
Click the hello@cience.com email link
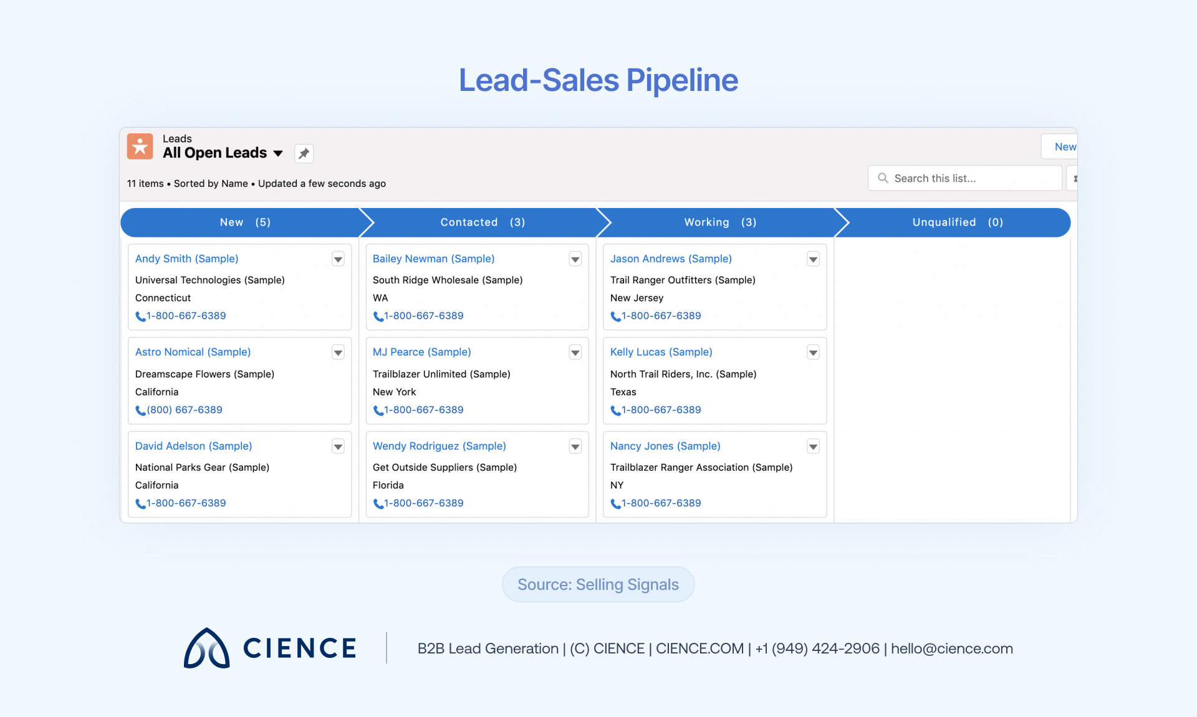click(x=952, y=648)
